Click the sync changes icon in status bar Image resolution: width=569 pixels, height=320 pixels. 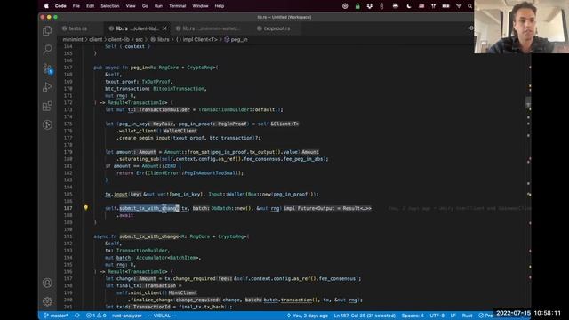tap(77, 316)
